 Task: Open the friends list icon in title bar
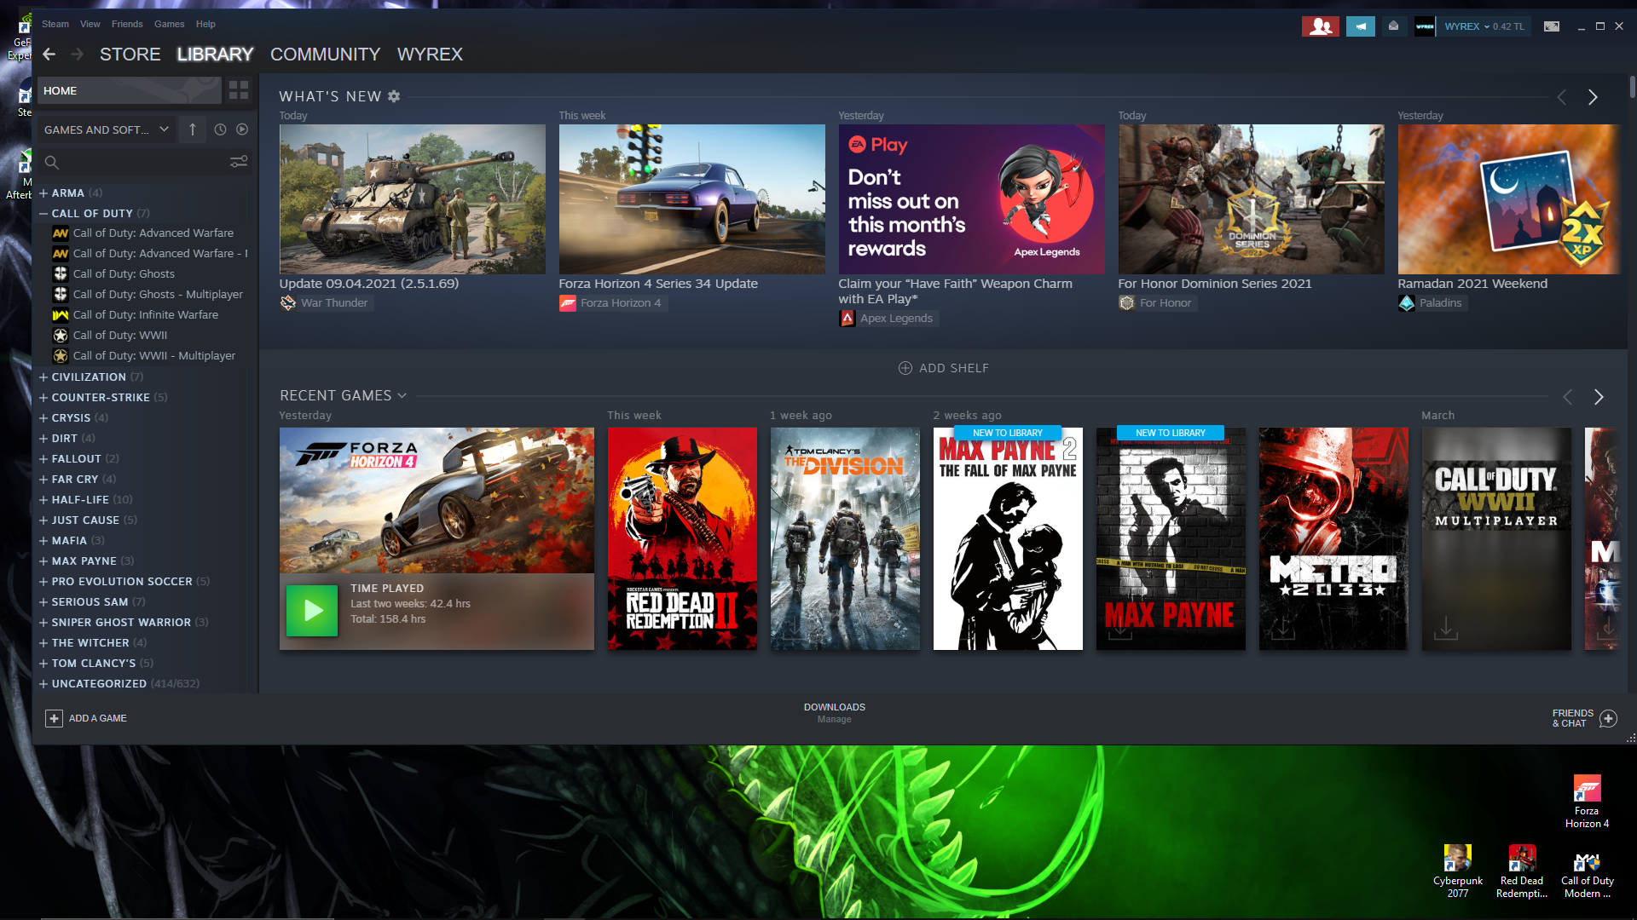[x=1320, y=26]
